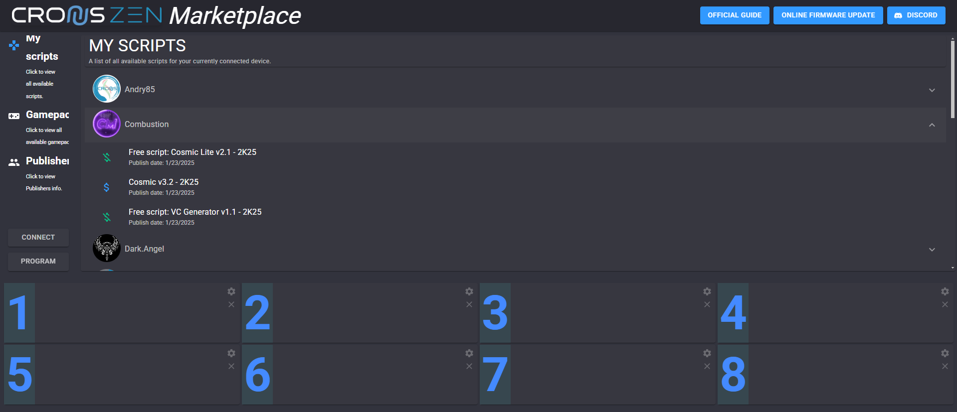Screen dimensions: 957x412
Task: Collapse the Combustion publisher section
Action: point(932,125)
